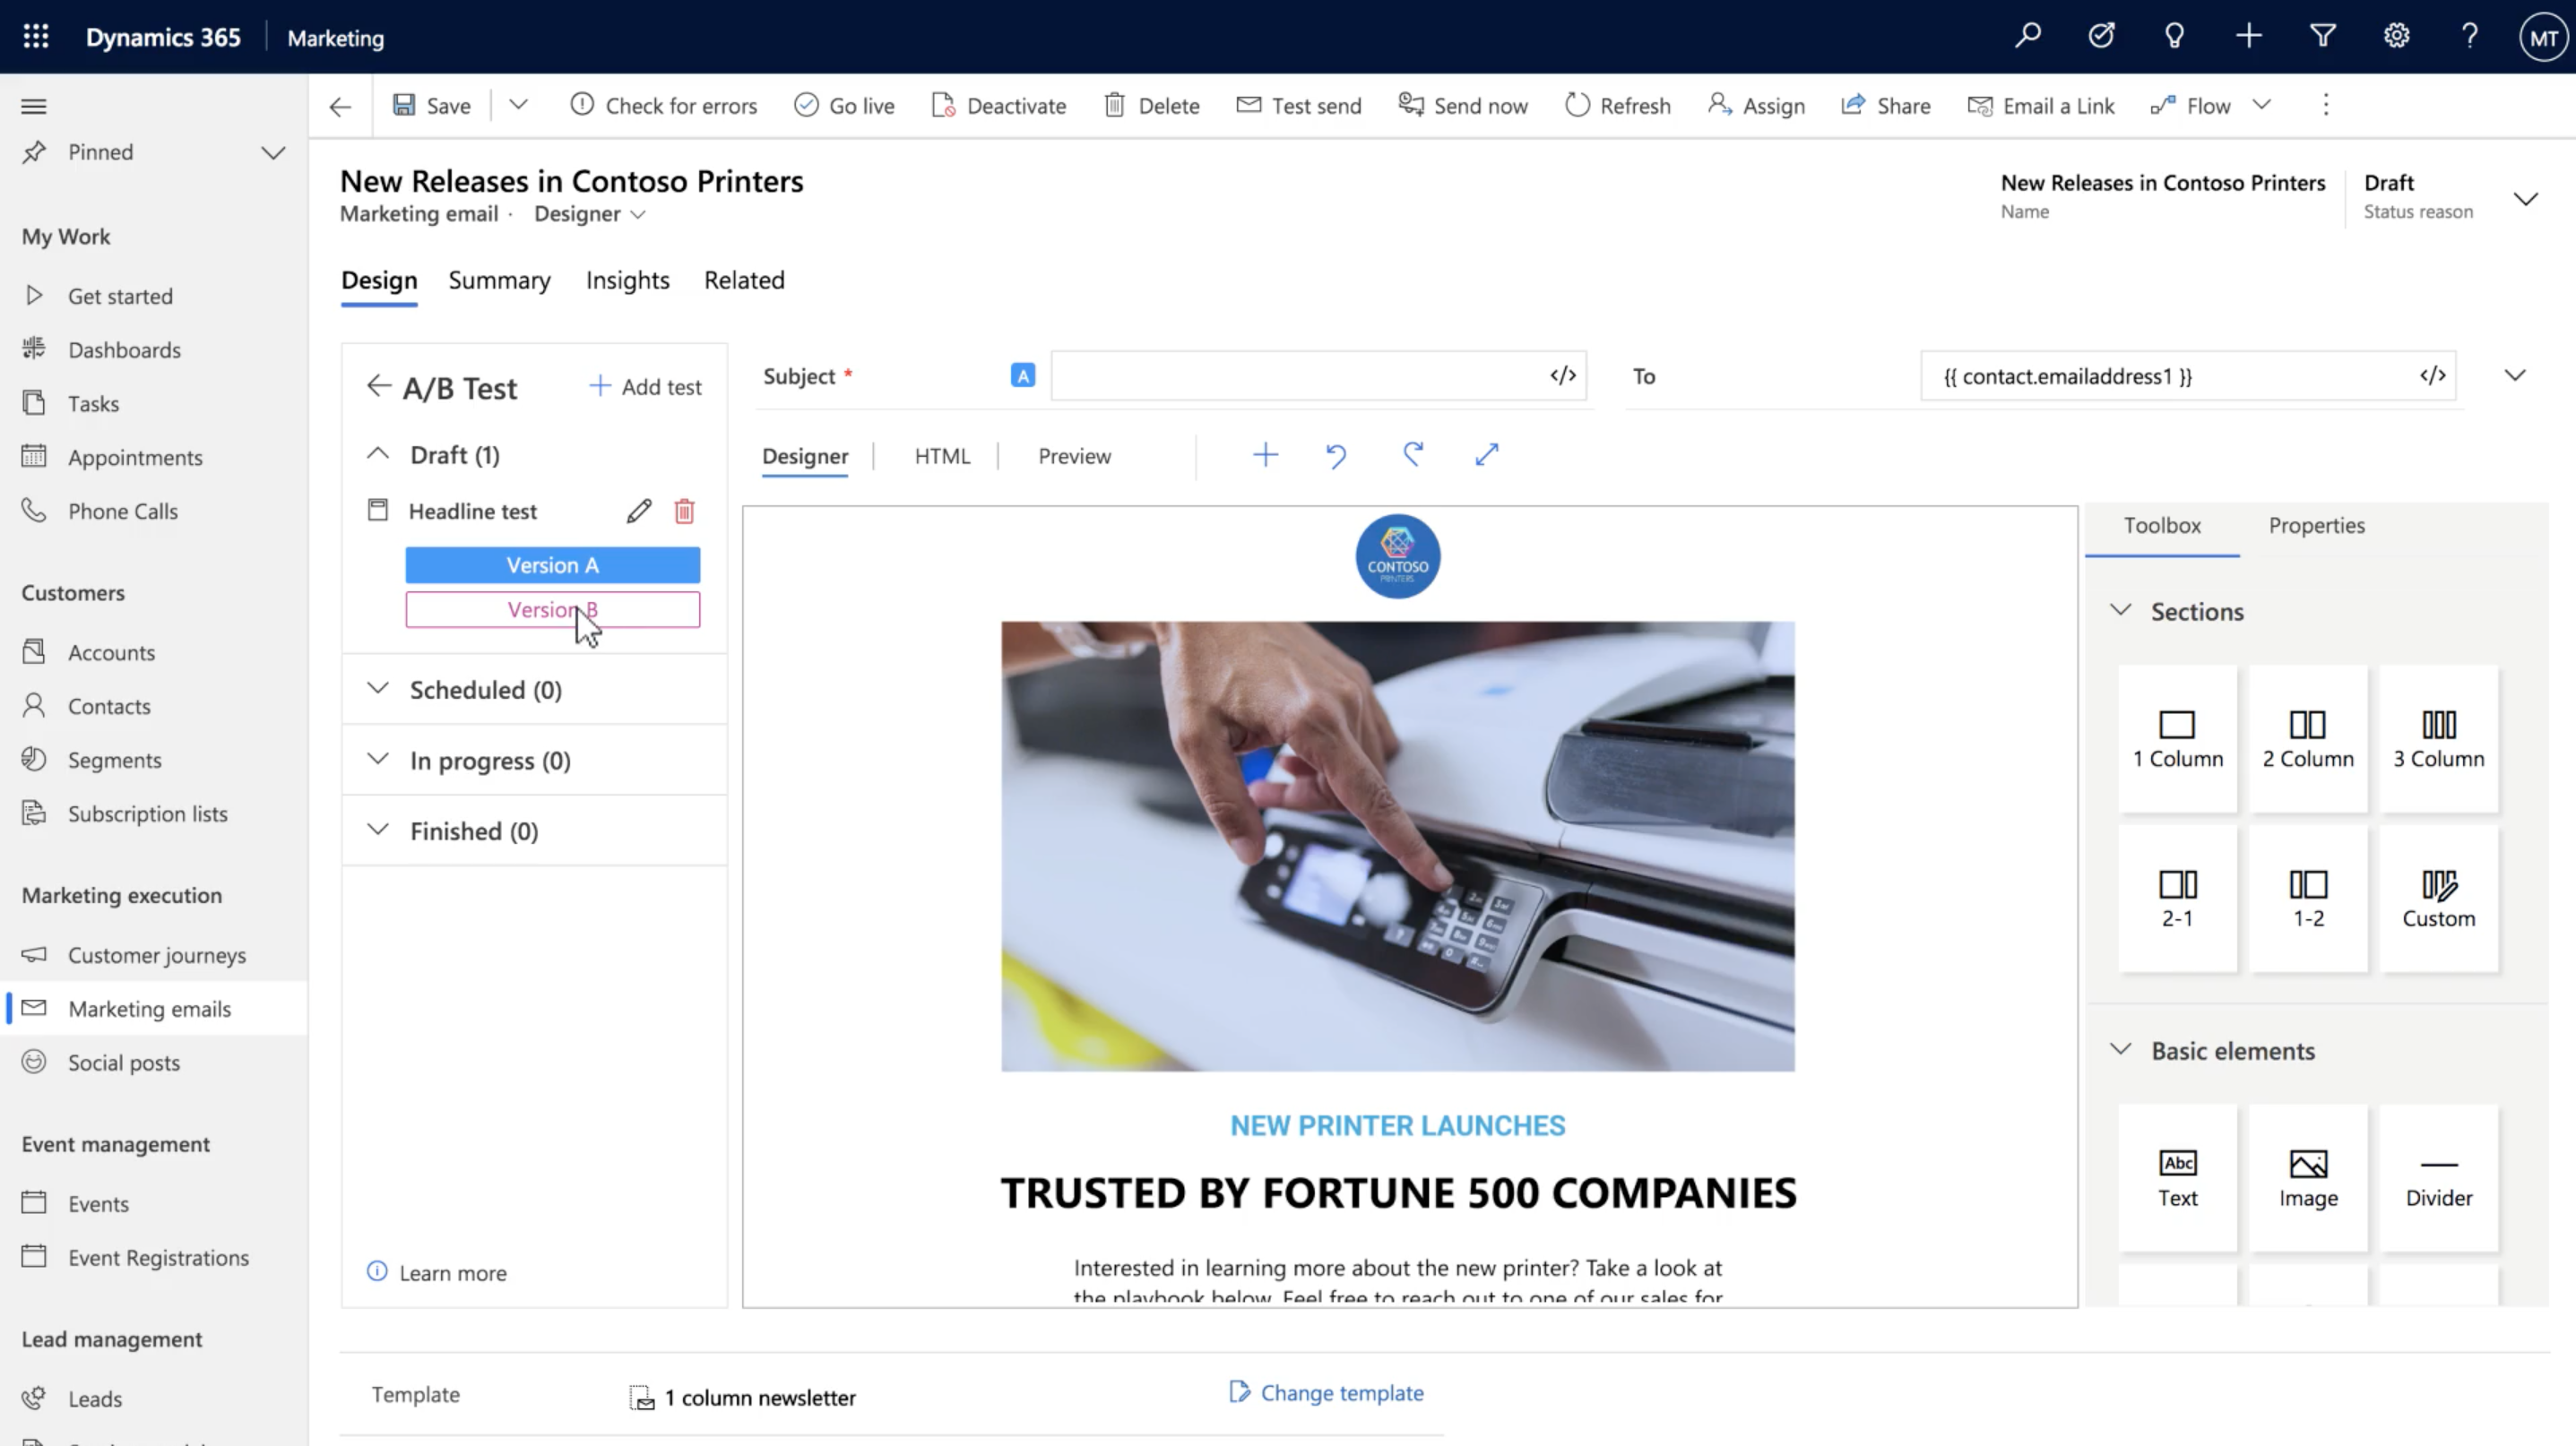2576x1446 pixels.
Task: Delete the Headline test with trash icon
Action: point(684,512)
